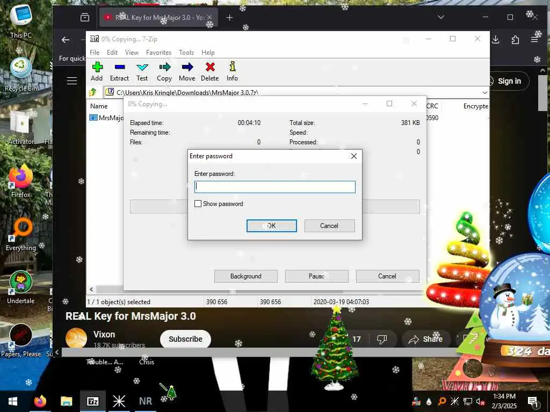Open the Activator desktop icon
Screen dimensions: 550x412
pos(21,127)
